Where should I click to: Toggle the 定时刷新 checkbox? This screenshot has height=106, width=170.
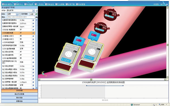tap(20, 14)
